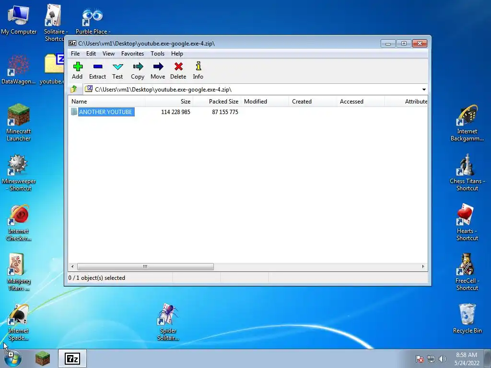Click the archive path address field
Screen dimensions: 491x368
tap(252, 90)
